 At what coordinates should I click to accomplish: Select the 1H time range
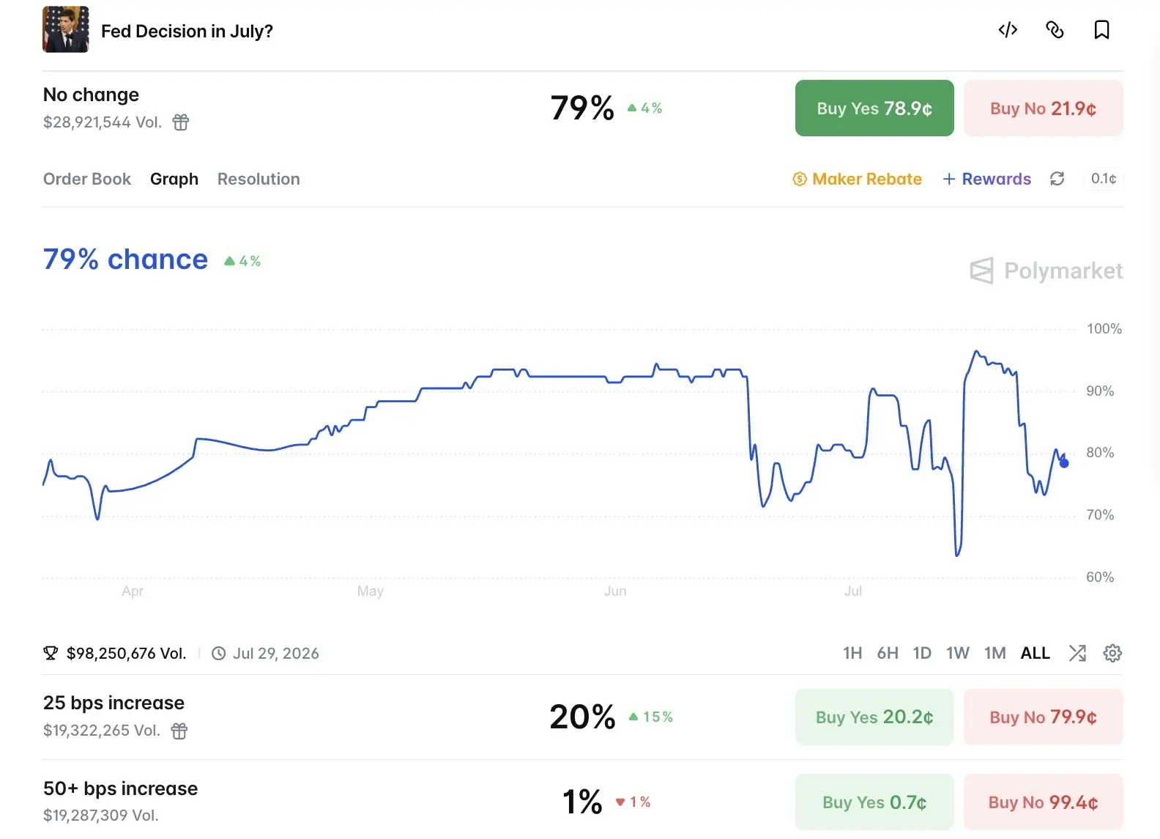852,653
